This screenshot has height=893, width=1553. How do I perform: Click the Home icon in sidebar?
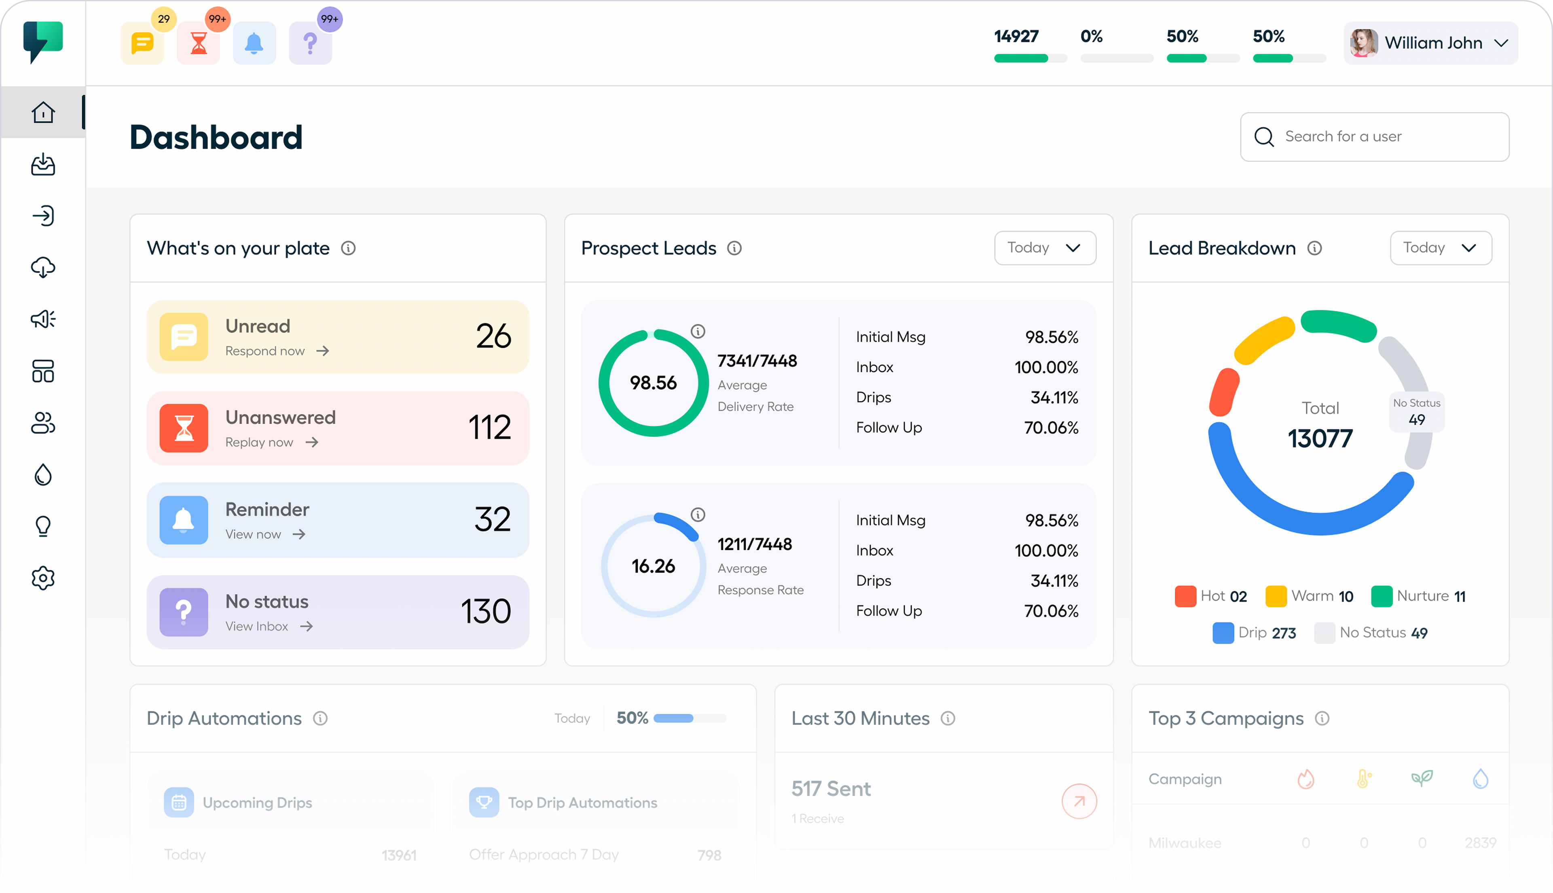coord(43,112)
